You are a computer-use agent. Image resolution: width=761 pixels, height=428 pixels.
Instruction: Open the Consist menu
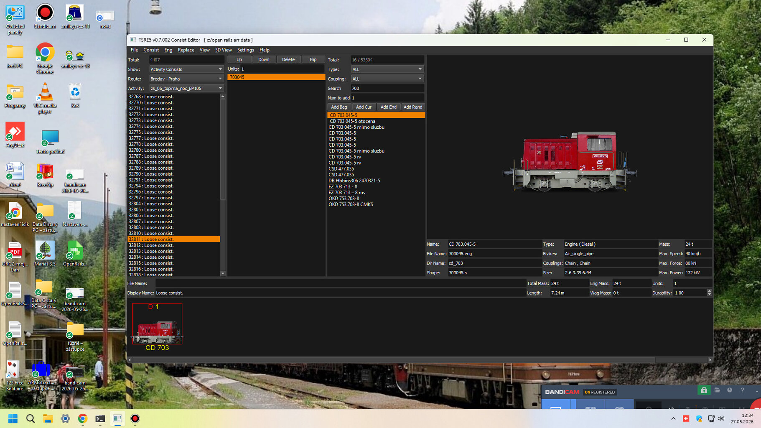click(x=151, y=50)
